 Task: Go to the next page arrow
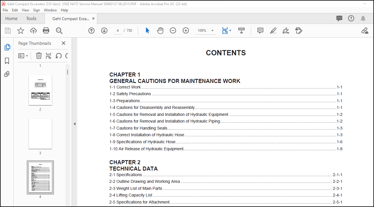(104, 31)
